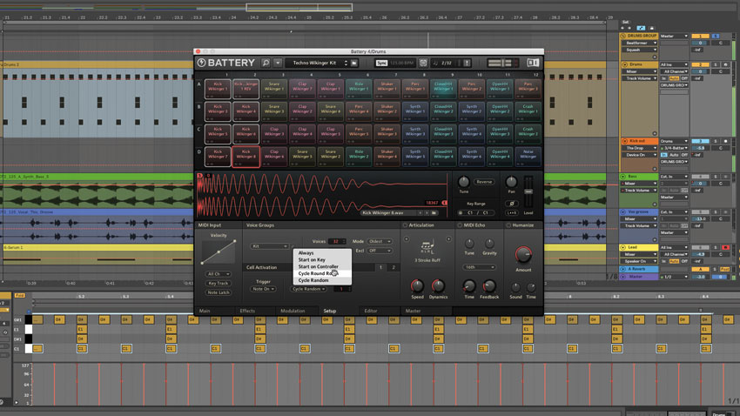Choose Cycle Random in the popup menu
This screenshot has width=740, height=416.
pyautogui.click(x=322, y=280)
